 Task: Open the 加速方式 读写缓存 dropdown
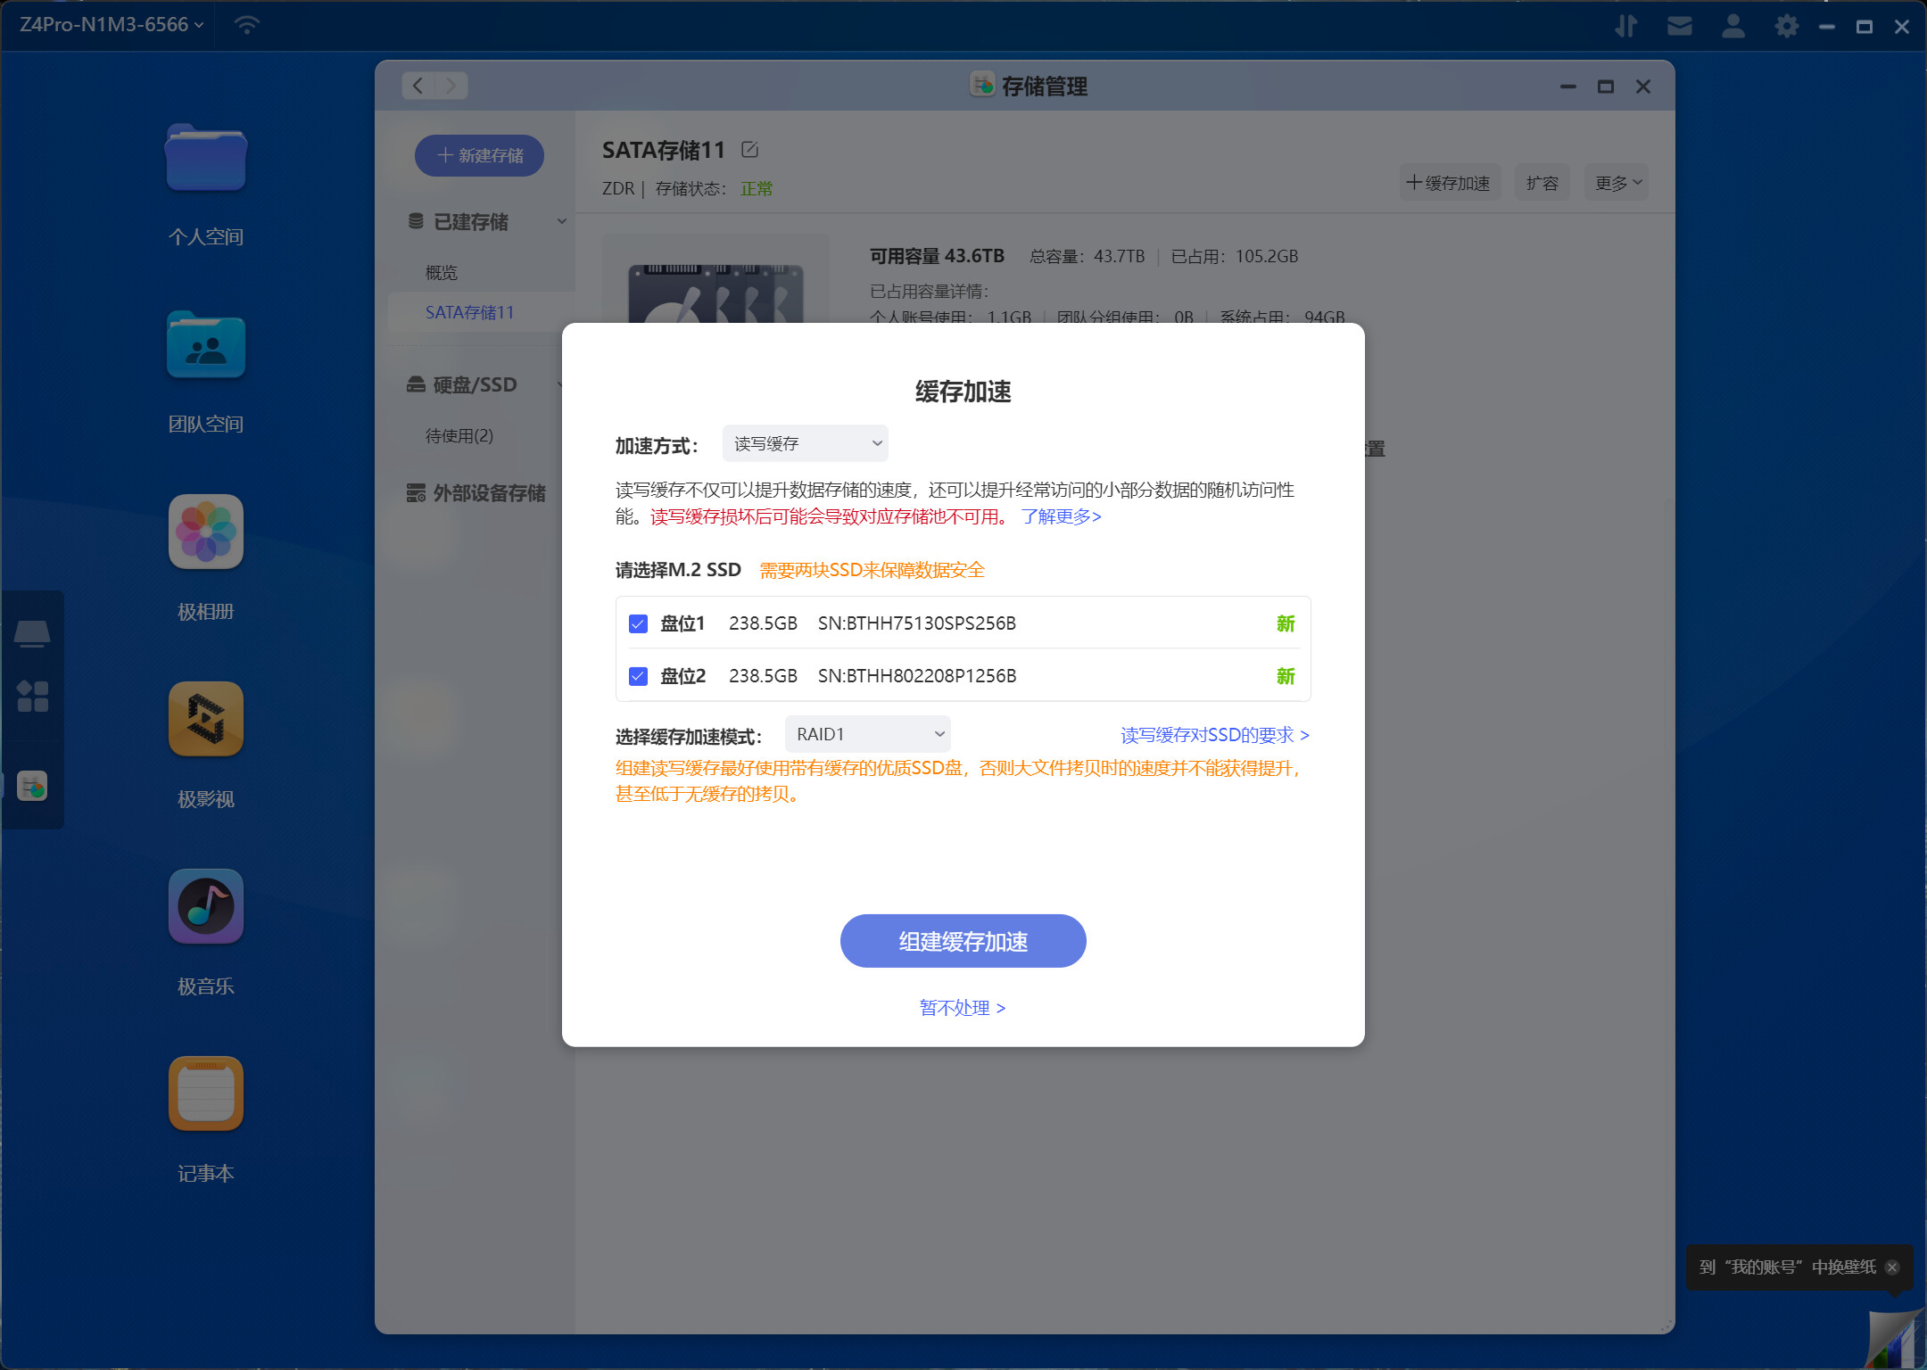(805, 443)
